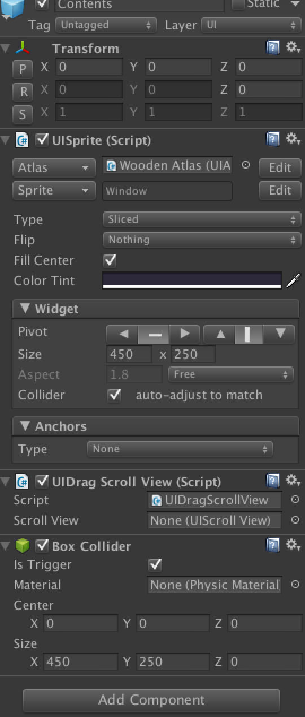This screenshot has height=717, width=305.
Task: Open the Type dropdown set to Sliced
Action: pos(201,219)
